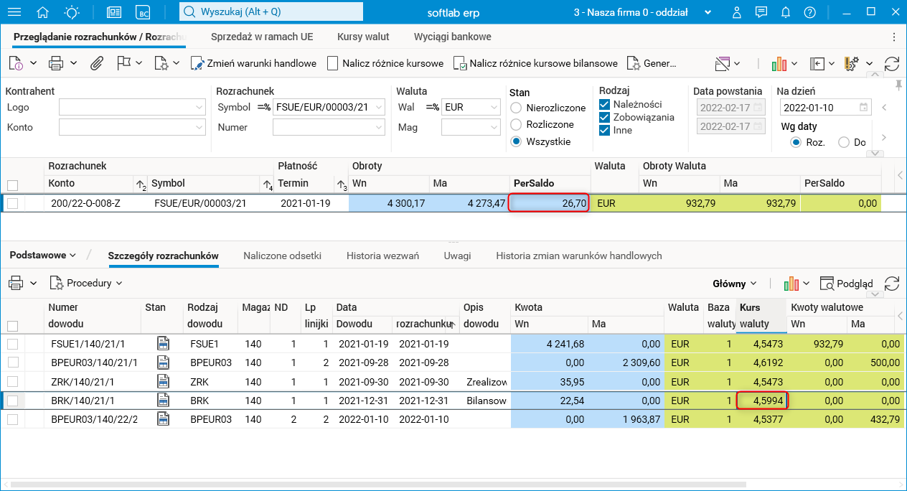Open document icon in the FSUE1/140/21/1 row
Viewport: 907px width, 491px height.
[x=163, y=344]
